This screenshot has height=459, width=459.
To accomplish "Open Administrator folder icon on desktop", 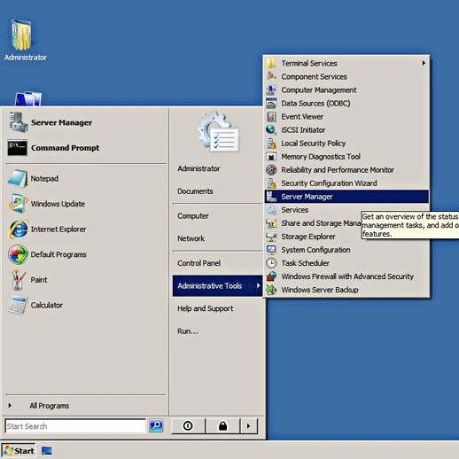I will point(21,35).
